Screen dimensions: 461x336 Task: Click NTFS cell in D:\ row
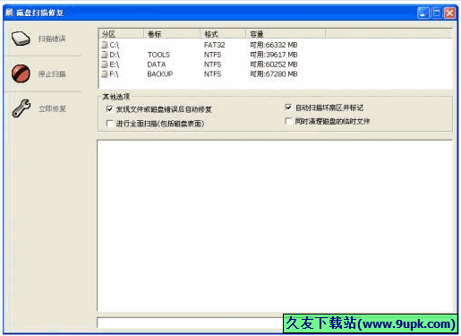click(x=212, y=55)
